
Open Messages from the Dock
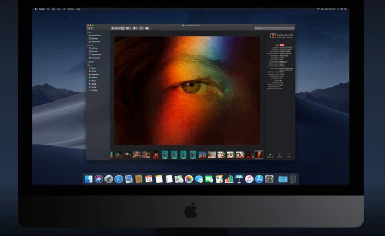pos(199,179)
